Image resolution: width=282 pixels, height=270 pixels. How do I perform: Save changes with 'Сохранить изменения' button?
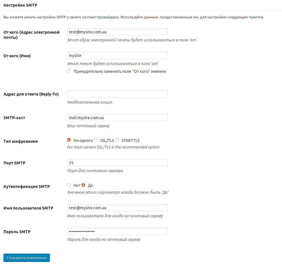tap(27, 258)
